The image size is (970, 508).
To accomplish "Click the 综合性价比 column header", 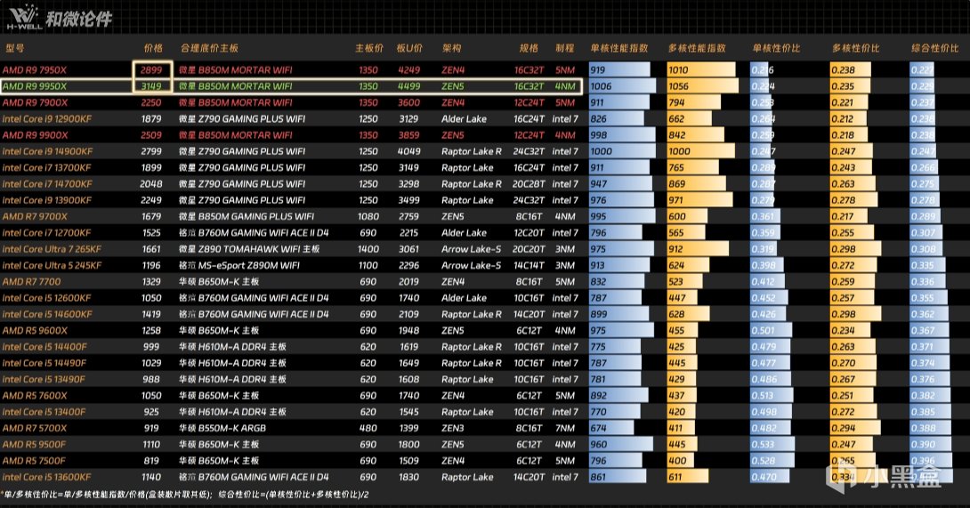I will tap(934, 48).
